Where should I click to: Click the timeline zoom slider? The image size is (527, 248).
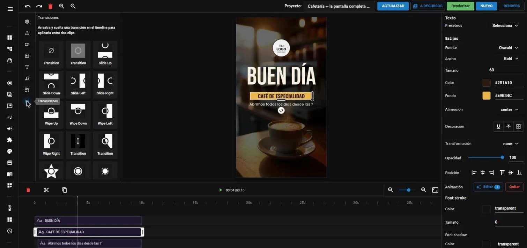[407, 190]
